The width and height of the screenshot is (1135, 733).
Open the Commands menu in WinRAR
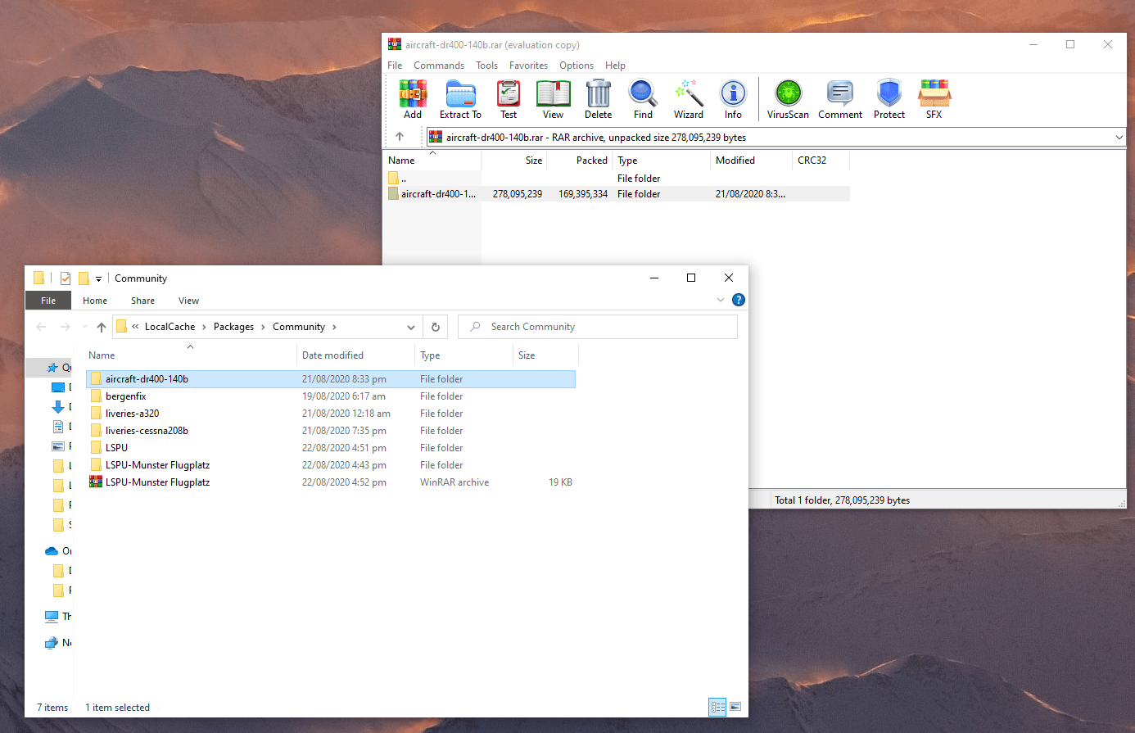click(x=439, y=66)
